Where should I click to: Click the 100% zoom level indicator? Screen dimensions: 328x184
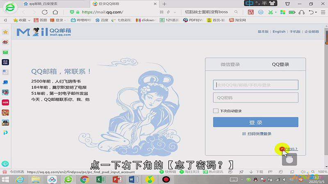(x=322, y=172)
